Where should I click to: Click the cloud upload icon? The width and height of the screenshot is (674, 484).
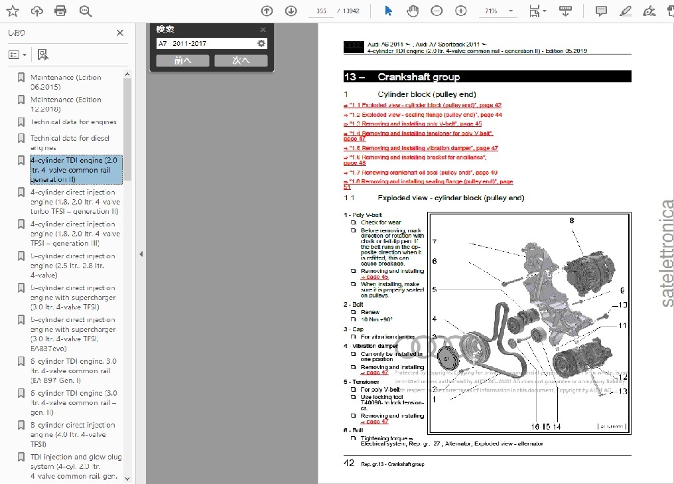tap(36, 11)
